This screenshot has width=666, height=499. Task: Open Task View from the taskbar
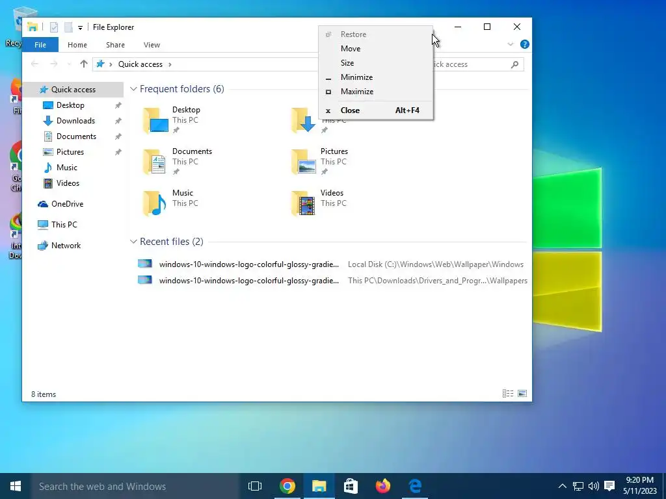[x=255, y=486]
